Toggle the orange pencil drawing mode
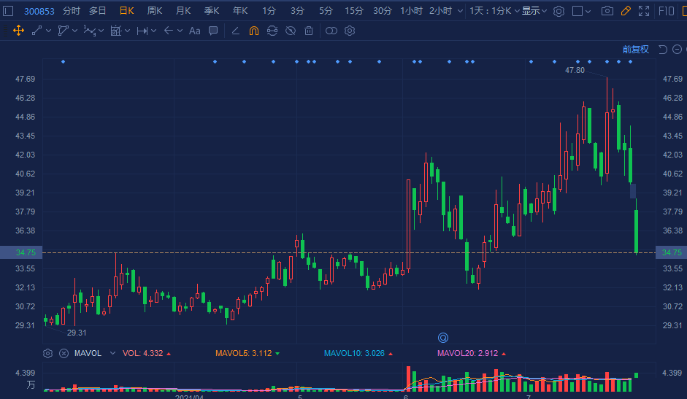The image size is (687, 399). (626, 11)
